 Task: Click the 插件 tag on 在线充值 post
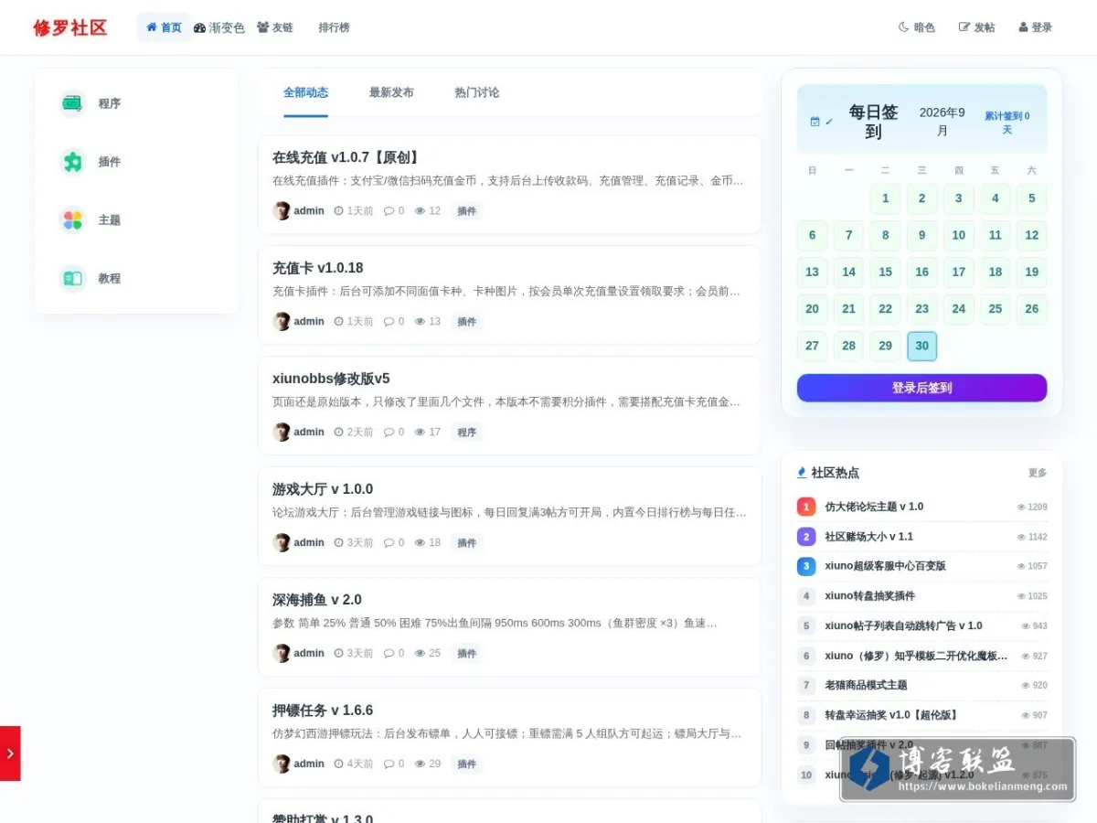point(467,211)
